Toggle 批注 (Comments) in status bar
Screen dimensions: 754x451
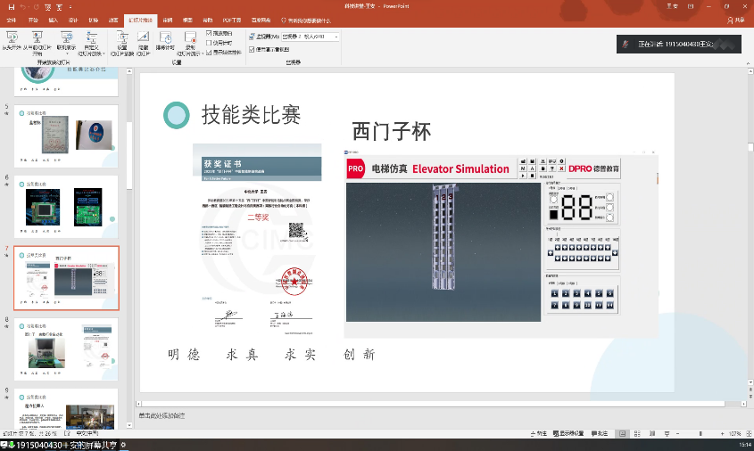click(599, 433)
